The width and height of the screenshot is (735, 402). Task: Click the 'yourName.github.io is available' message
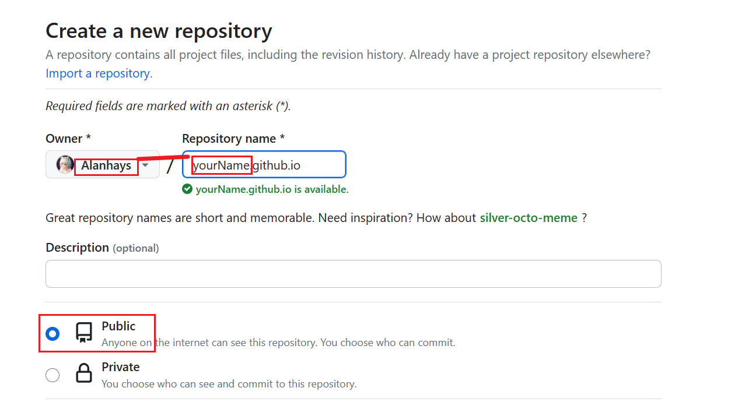[272, 189]
